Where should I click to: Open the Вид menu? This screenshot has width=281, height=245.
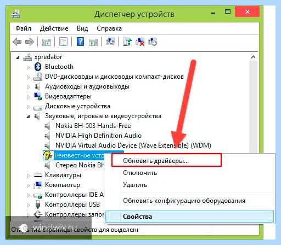82,28
